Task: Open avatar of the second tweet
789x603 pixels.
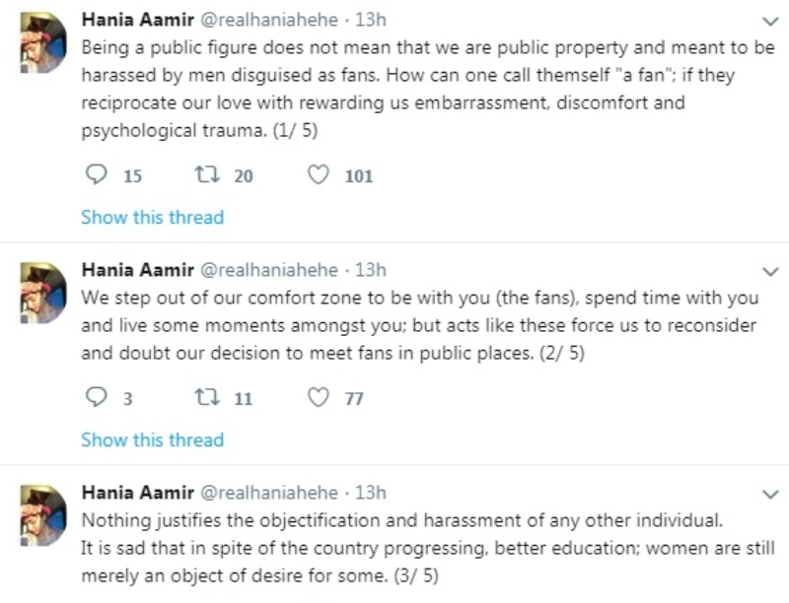Action: (43, 293)
